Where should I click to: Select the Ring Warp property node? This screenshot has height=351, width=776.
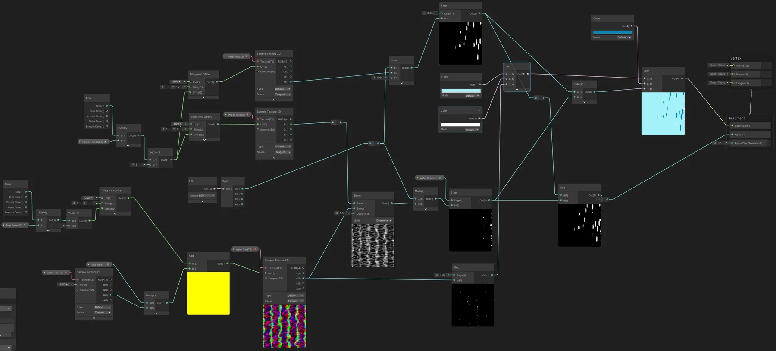tap(98, 265)
